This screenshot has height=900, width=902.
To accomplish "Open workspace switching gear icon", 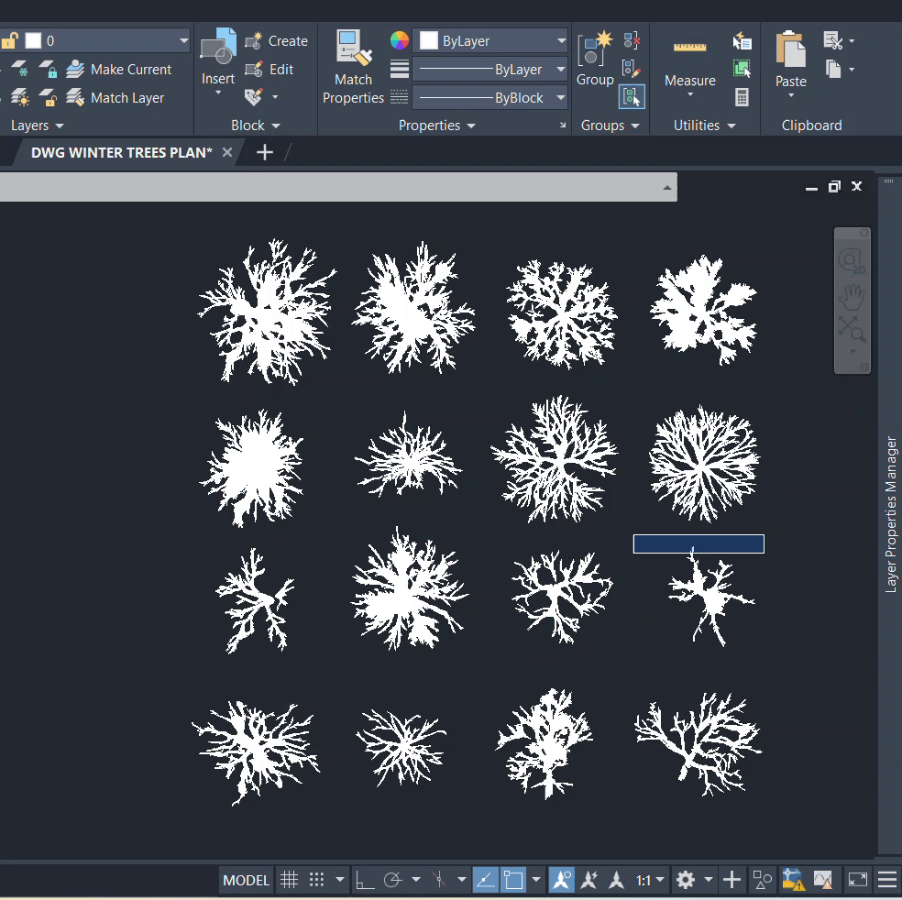I will 686,881.
